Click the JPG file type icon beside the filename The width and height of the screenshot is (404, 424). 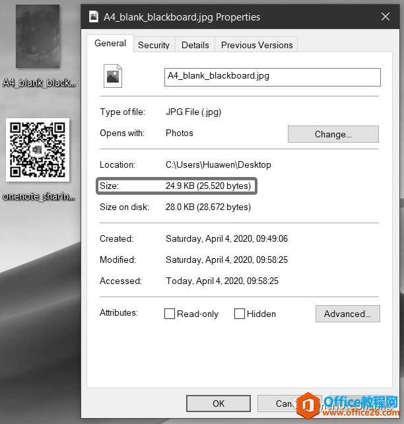pyautogui.click(x=113, y=76)
